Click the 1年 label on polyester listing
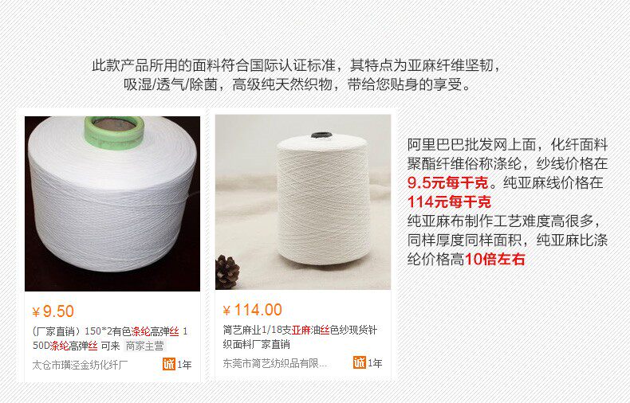This screenshot has height=403, width=630. [184, 365]
